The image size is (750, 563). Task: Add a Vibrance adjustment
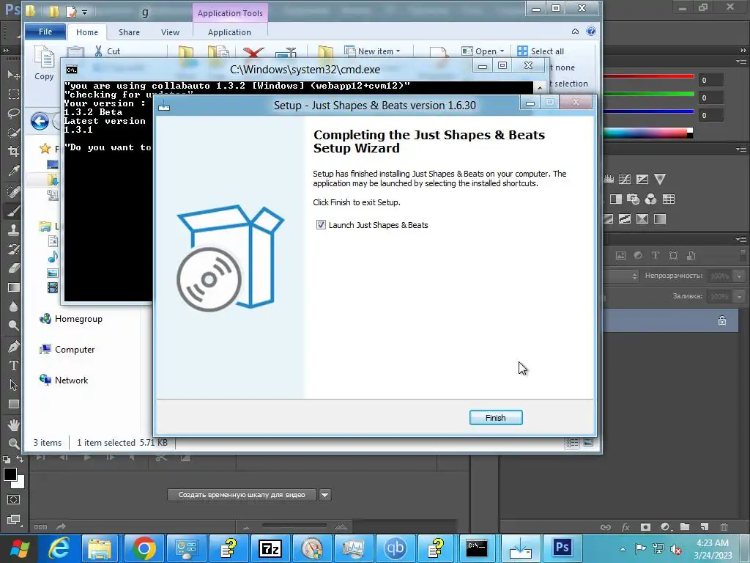click(x=660, y=179)
